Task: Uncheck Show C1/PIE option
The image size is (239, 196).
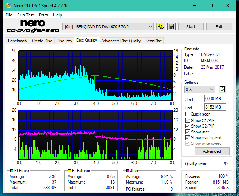Action: pyautogui.click(x=187, y=120)
